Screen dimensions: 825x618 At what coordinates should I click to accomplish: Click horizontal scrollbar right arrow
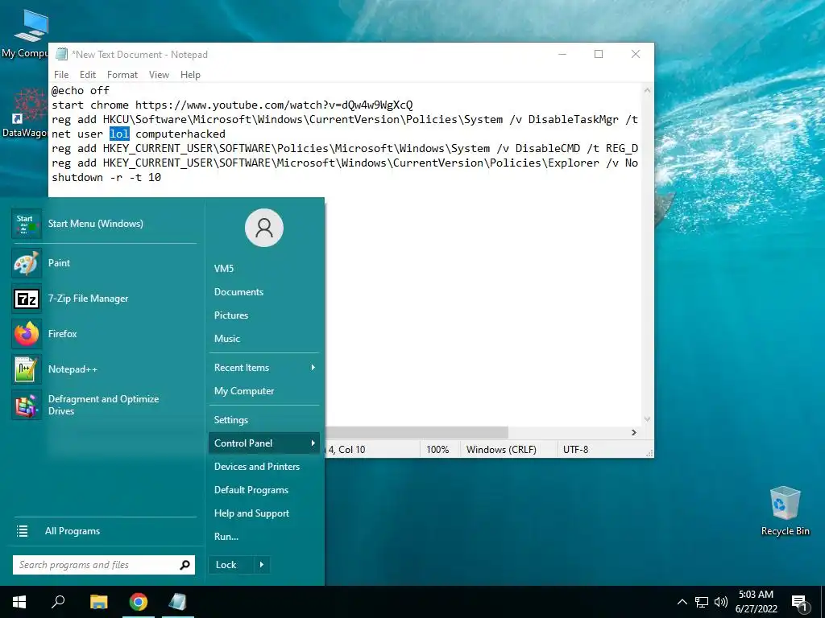pos(634,432)
